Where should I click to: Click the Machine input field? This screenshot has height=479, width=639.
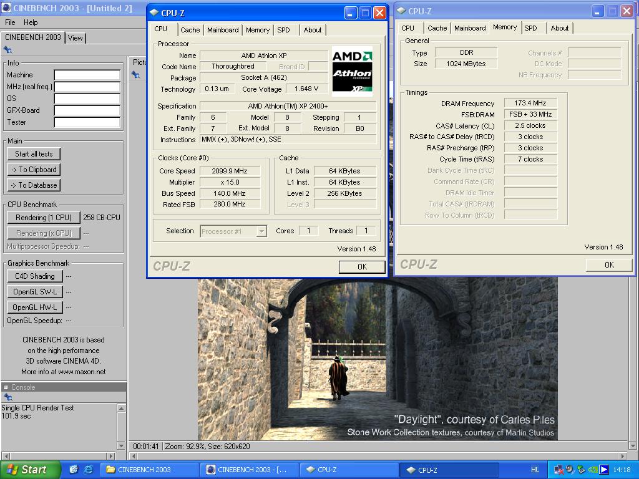87,75
